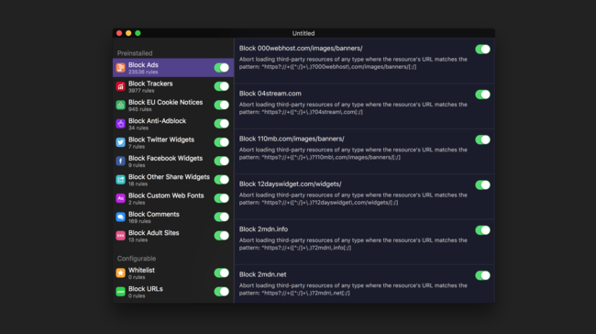Click the 'Preinstalled' section header

coord(135,53)
